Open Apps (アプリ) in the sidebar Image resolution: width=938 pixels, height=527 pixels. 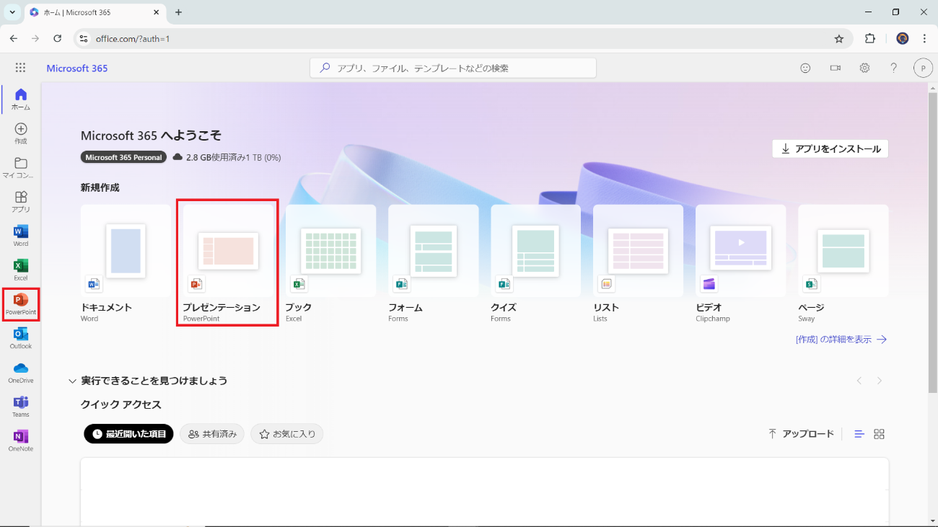[x=21, y=201]
